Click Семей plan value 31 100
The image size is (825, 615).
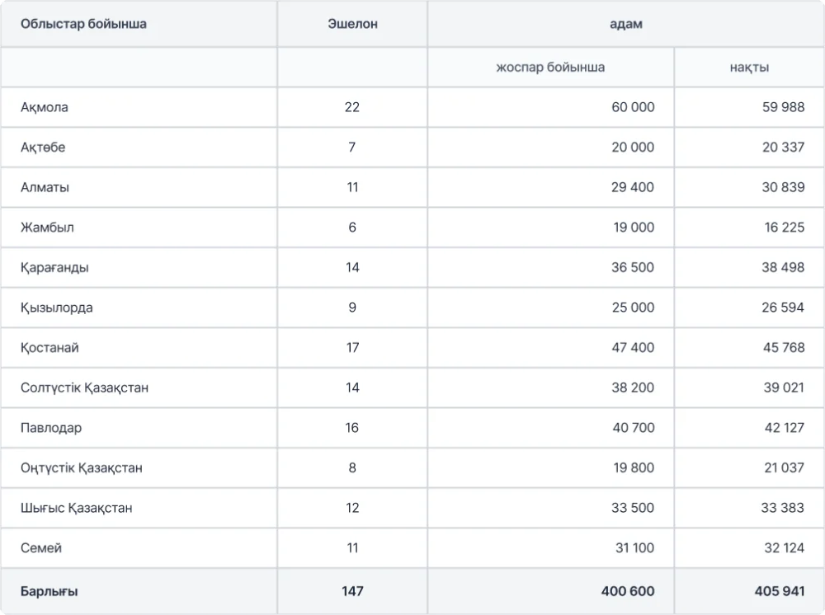pyautogui.click(x=633, y=548)
